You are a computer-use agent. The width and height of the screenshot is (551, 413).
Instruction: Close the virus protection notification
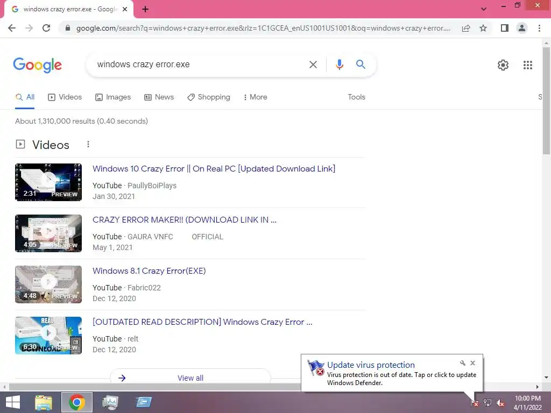tap(472, 363)
